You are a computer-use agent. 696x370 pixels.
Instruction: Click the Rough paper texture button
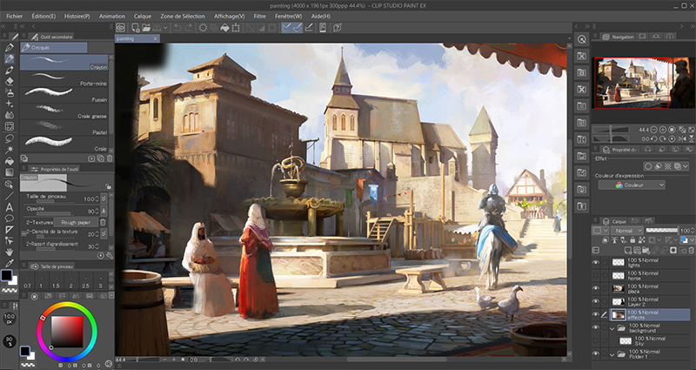(77, 222)
